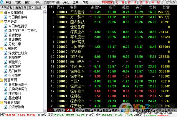Click the 行情 button
This screenshot has width=177, height=117.
[120, 2]
